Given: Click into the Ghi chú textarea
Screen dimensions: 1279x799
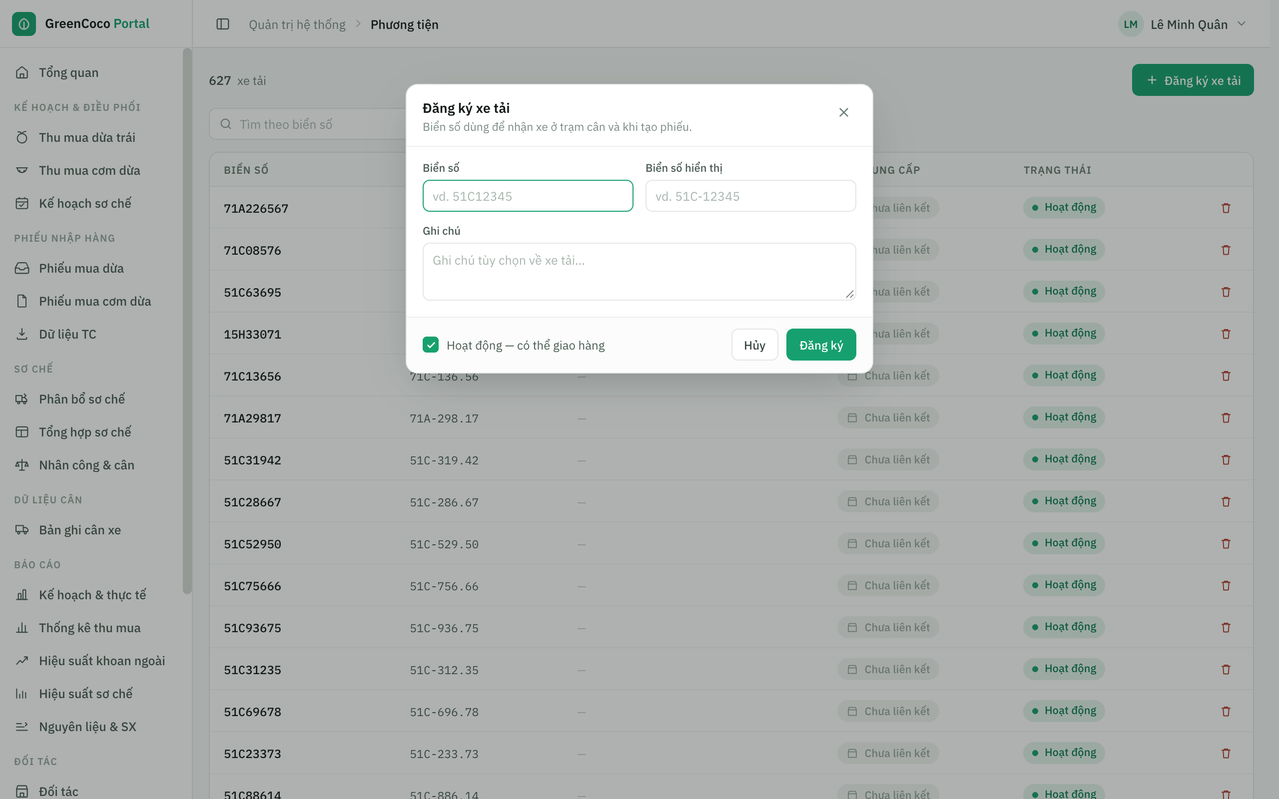Looking at the screenshot, I should coord(639,272).
